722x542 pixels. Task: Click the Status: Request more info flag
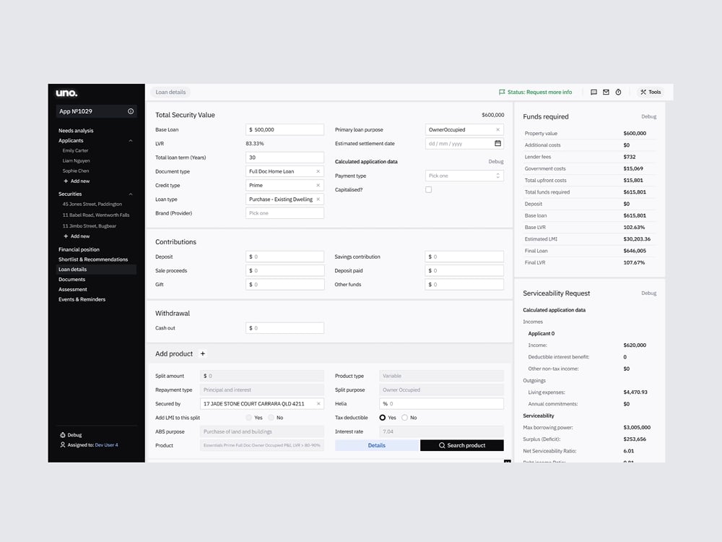(x=536, y=93)
